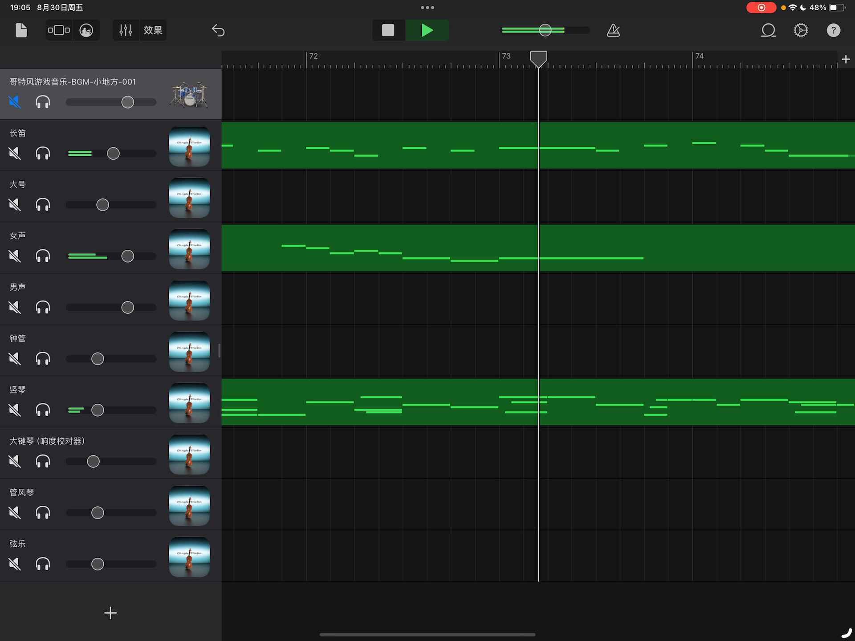The height and width of the screenshot is (641, 855).
Task: Mute the 大号 track
Action: [15, 205]
